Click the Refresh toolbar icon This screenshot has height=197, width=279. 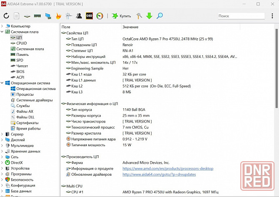(6, 16)
